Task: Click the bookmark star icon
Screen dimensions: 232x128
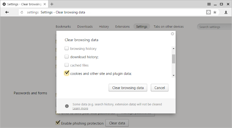Action: click(215, 12)
